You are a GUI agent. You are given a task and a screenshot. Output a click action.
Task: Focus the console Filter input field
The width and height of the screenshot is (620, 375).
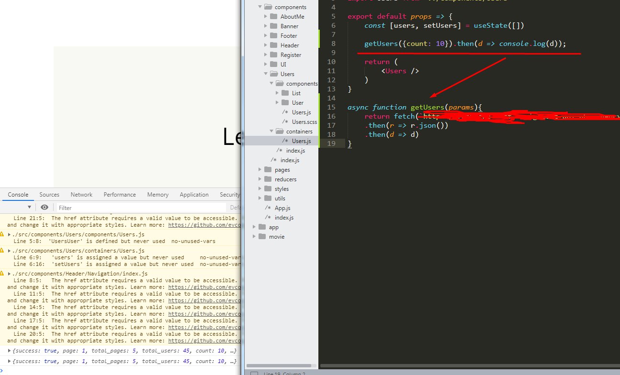(x=141, y=208)
